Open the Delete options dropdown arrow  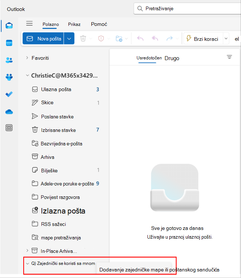(x=91, y=39)
